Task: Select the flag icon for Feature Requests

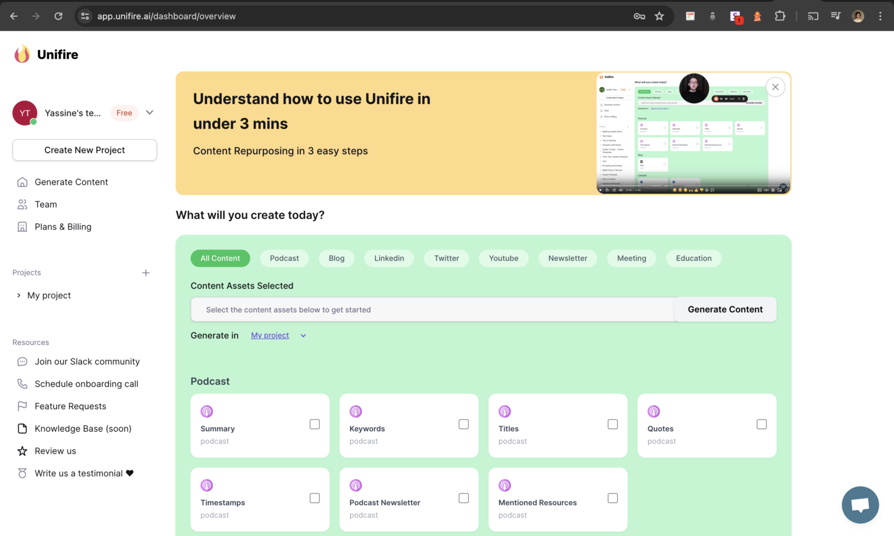Action: pos(22,406)
